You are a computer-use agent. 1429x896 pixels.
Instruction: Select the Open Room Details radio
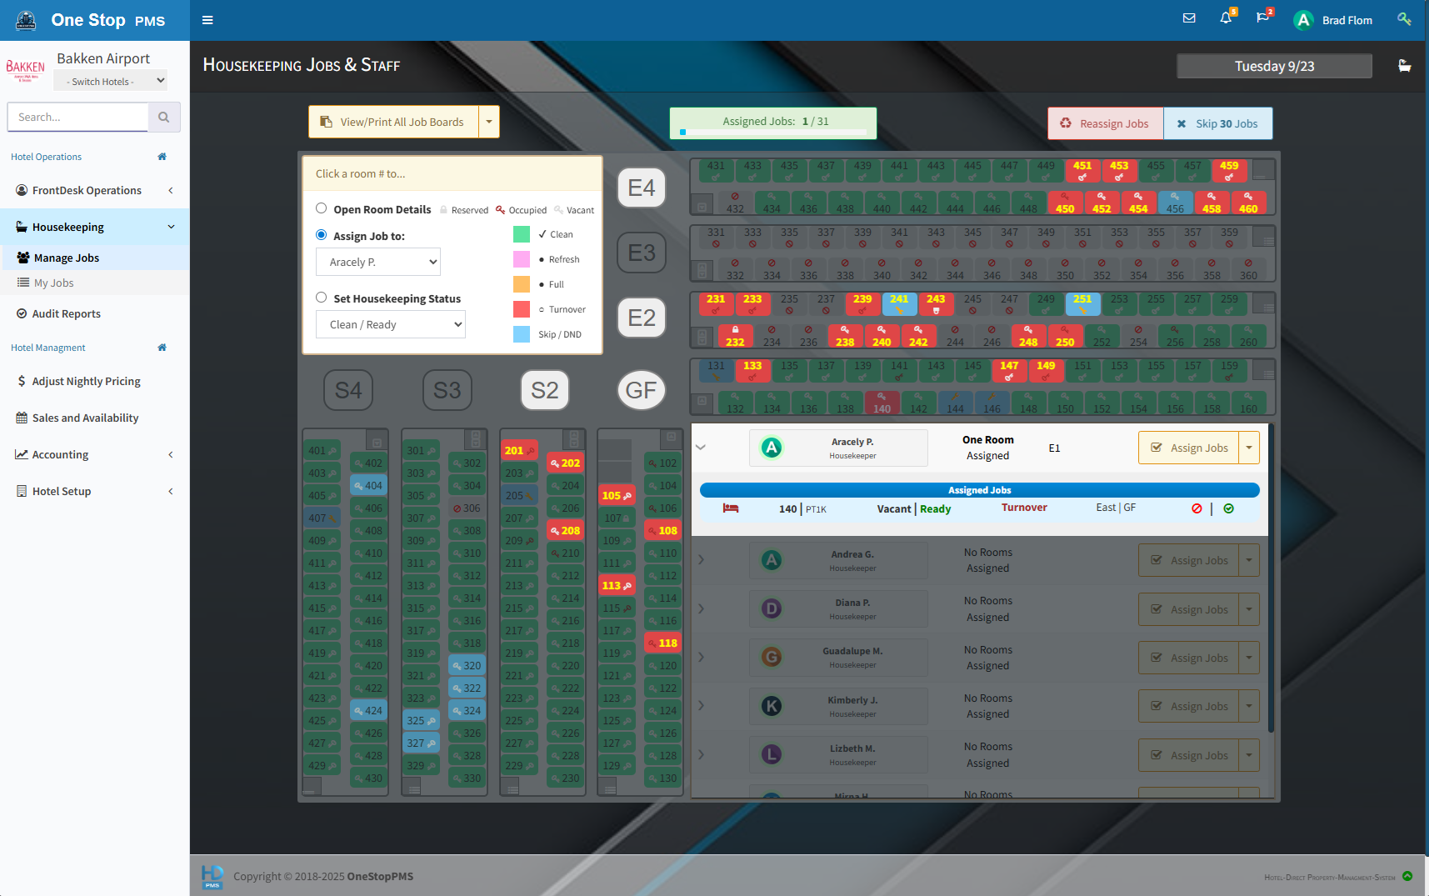(x=322, y=208)
